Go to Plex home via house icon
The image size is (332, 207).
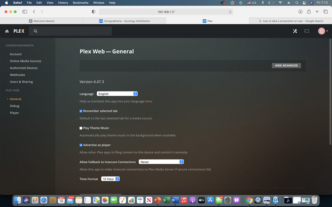pyautogui.click(x=7, y=31)
